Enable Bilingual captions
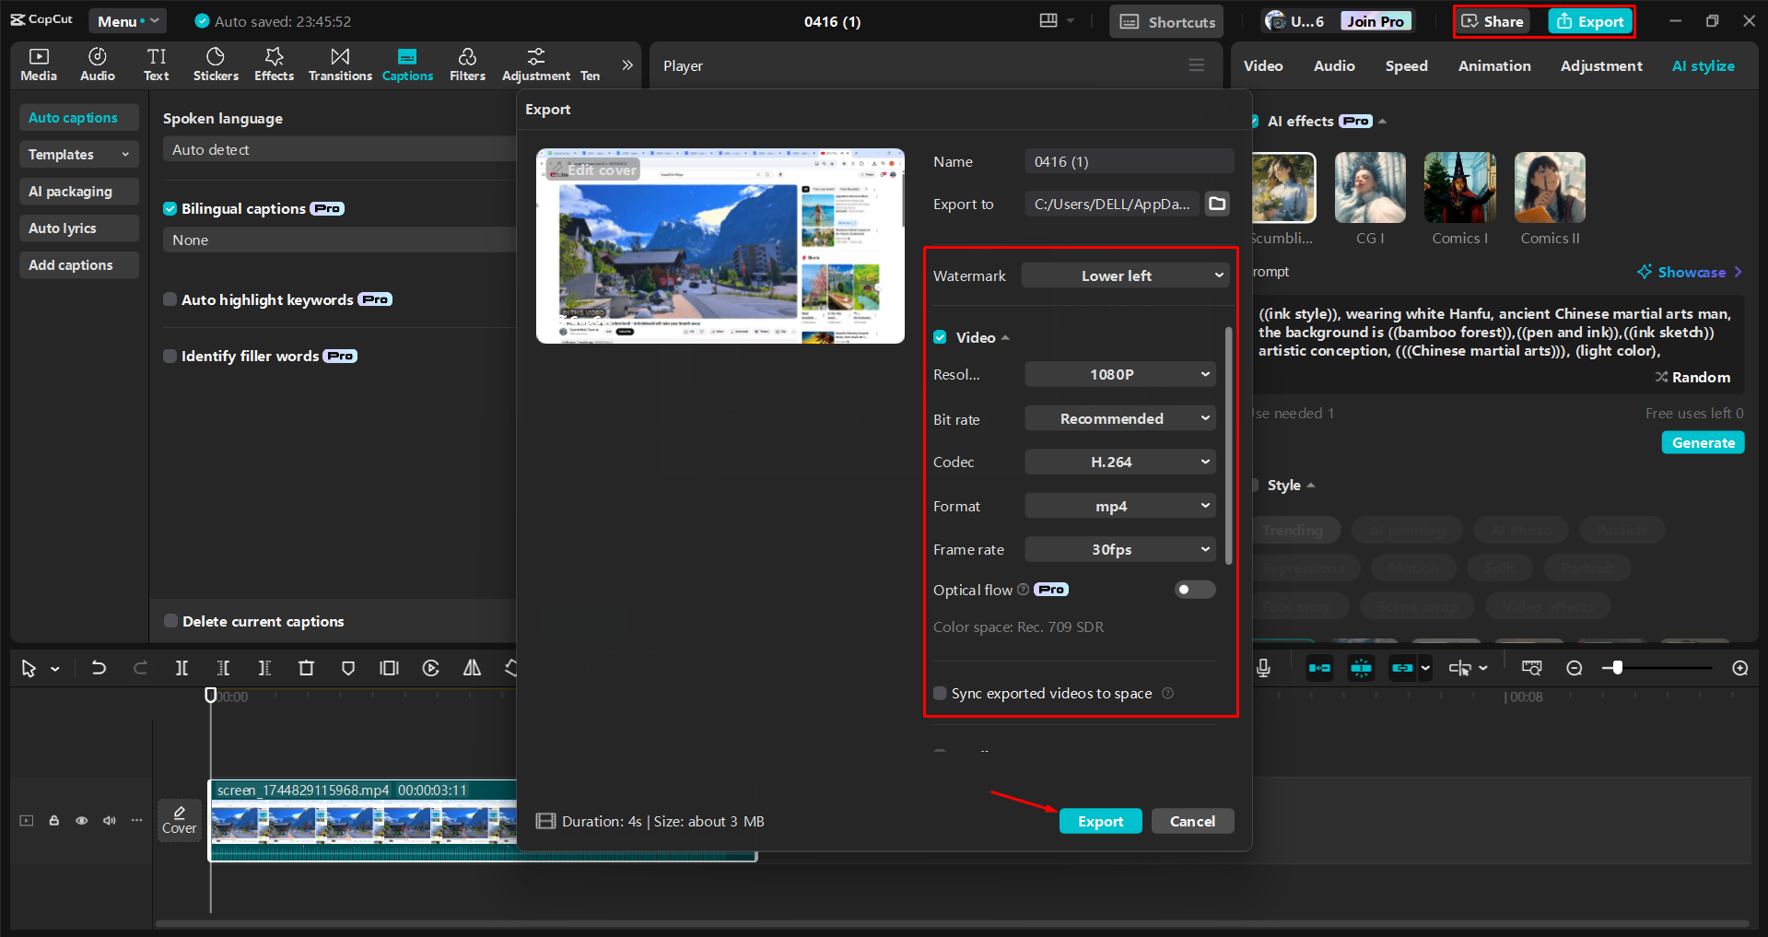 (x=170, y=208)
